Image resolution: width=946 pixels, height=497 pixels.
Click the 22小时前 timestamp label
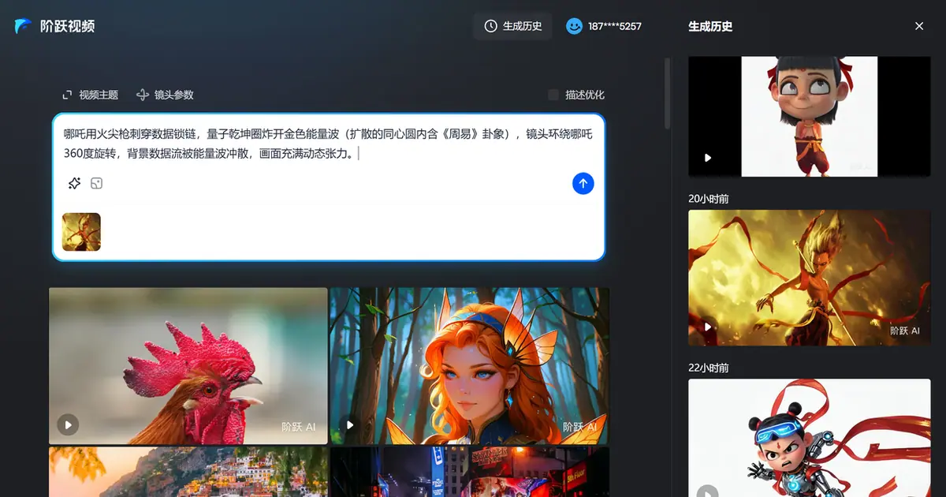tap(709, 368)
